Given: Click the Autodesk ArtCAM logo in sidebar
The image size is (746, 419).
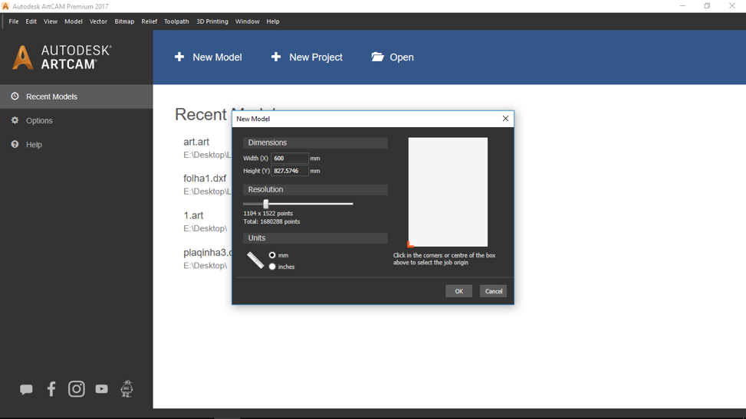Looking at the screenshot, I should (62, 57).
